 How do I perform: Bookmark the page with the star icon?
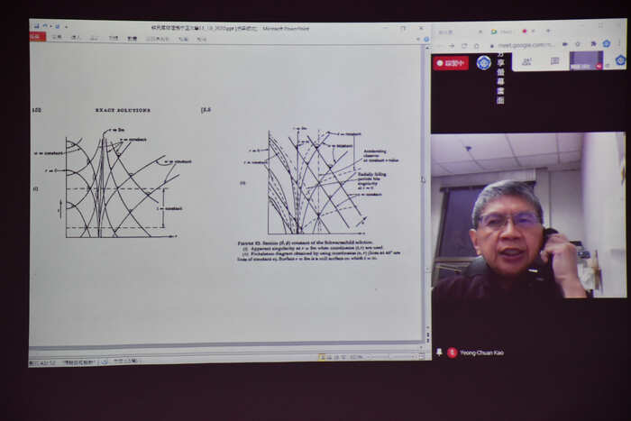579,44
